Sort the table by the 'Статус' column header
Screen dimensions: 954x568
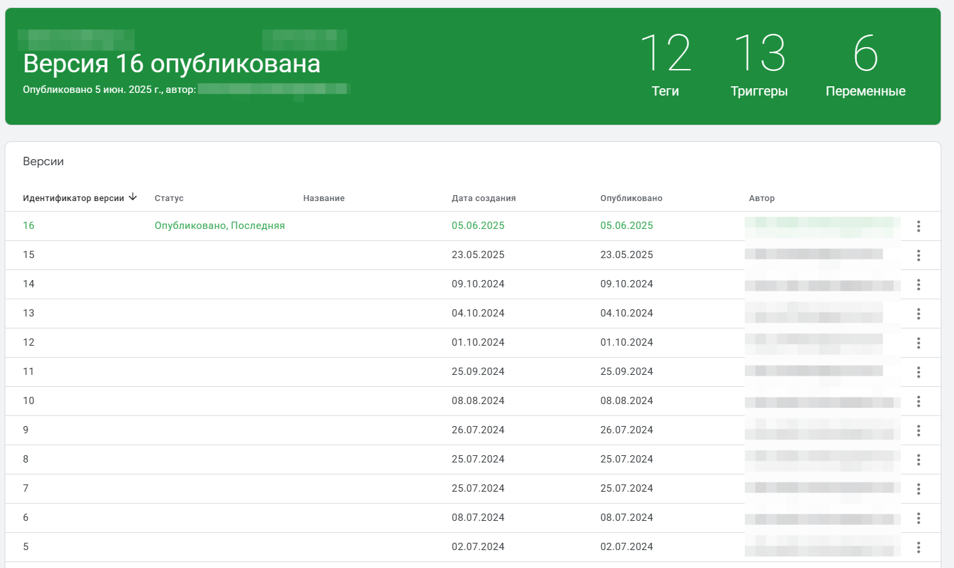[x=168, y=198]
